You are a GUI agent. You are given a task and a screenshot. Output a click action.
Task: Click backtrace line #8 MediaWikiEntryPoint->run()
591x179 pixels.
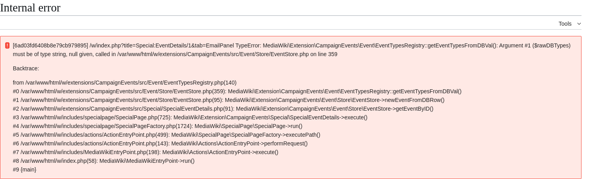tap(104, 161)
